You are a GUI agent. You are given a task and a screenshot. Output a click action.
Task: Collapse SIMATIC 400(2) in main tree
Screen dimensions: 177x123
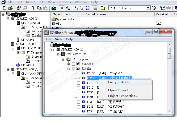click(x=8, y=44)
